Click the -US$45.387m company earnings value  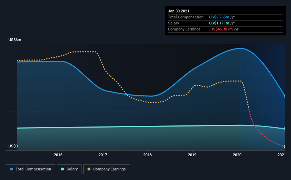coord(221,29)
